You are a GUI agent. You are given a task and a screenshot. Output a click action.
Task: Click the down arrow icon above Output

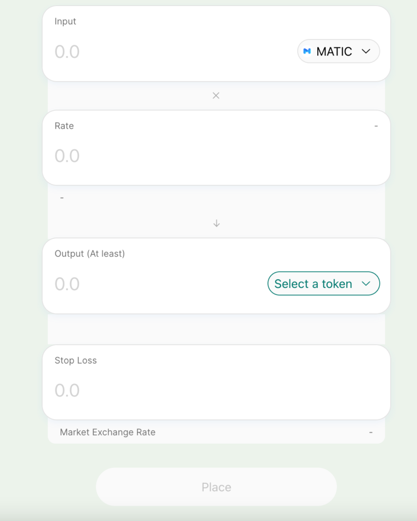coord(216,223)
